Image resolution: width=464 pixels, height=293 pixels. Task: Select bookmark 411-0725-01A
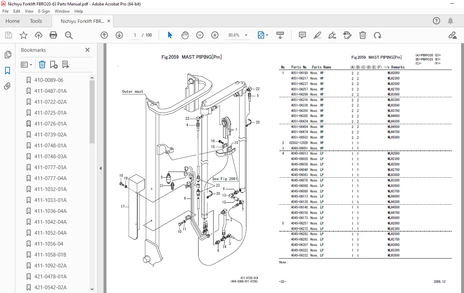click(x=51, y=113)
